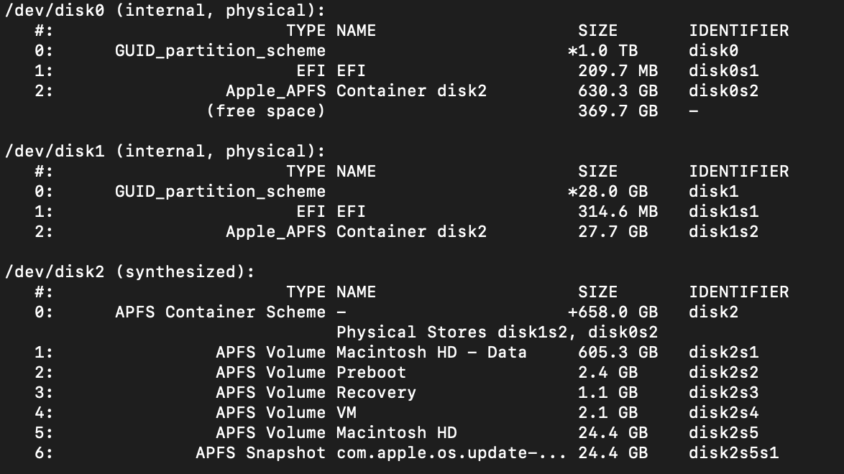Click the disk1s2 identifier in the identifier column
844x474 pixels.
coord(723,232)
